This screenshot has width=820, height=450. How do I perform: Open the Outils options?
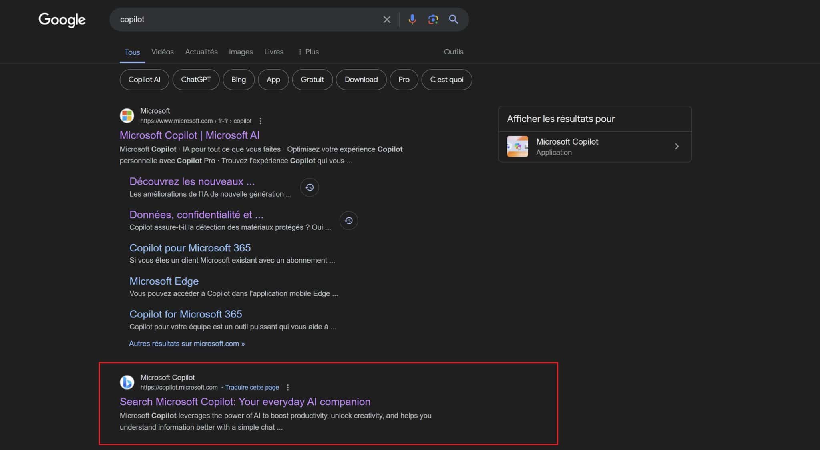click(454, 52)
